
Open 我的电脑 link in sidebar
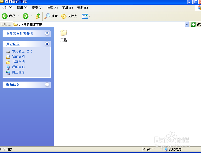click(x=18, y=67)
